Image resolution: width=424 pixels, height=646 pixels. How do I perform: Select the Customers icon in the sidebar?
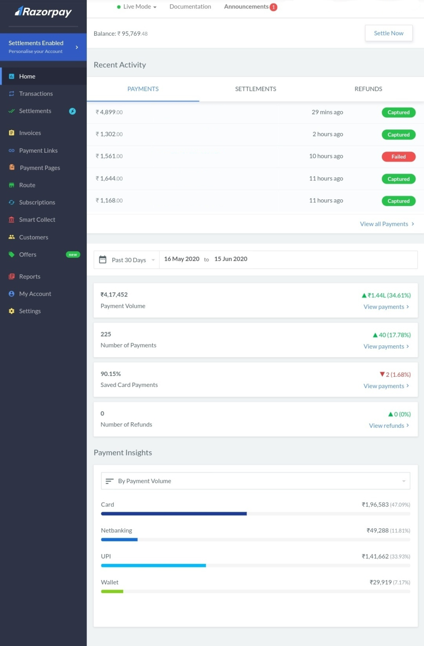click(x=12, y=237)
